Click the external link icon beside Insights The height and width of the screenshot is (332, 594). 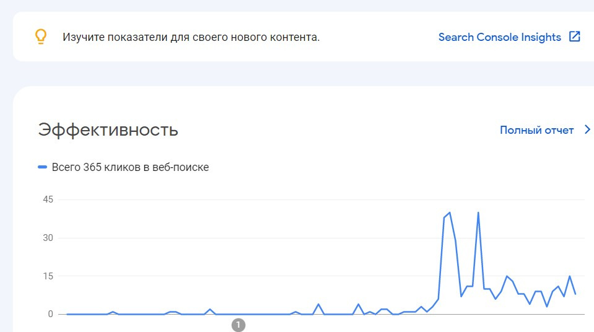point(575,37)
